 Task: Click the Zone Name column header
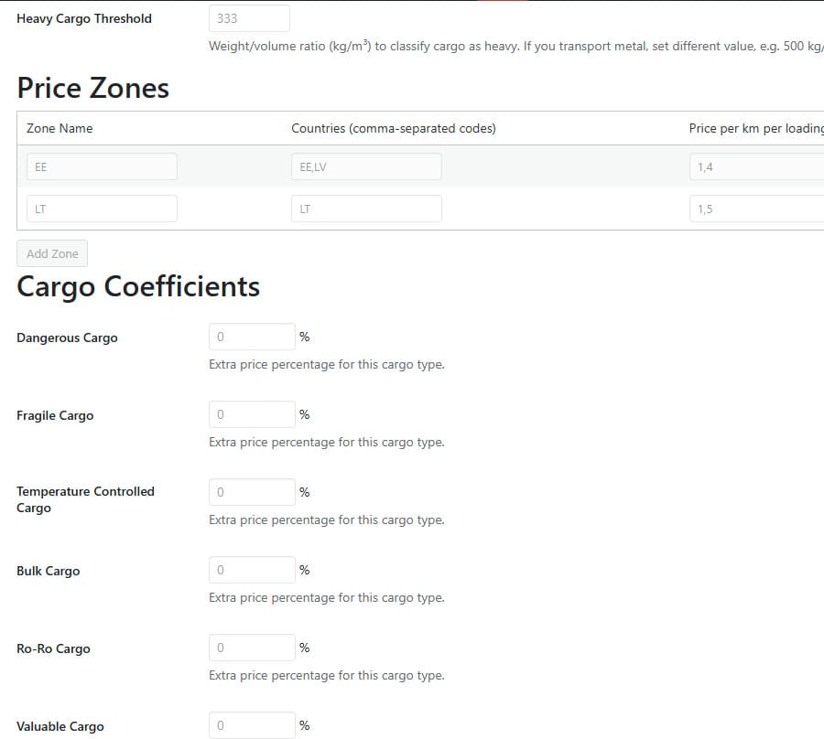(x=60, y=128)
